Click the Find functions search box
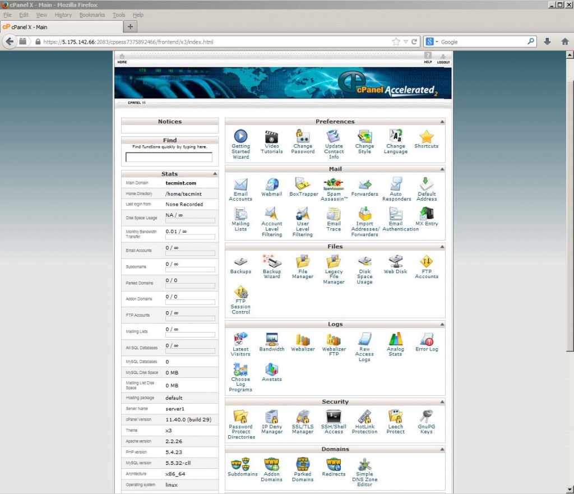 coord(170,158)
